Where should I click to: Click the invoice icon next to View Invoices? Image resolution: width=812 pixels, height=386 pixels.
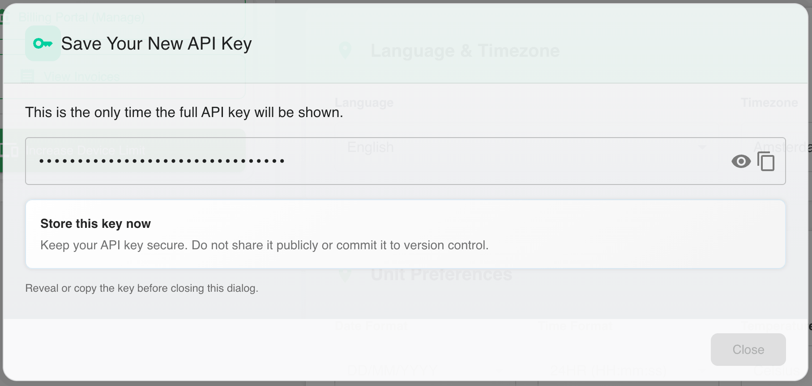click(28, 76)
